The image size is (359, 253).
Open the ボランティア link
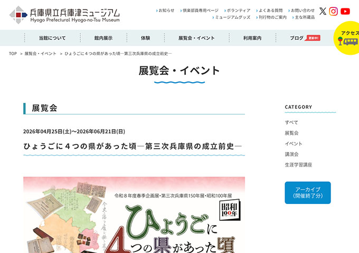(238, 11)
